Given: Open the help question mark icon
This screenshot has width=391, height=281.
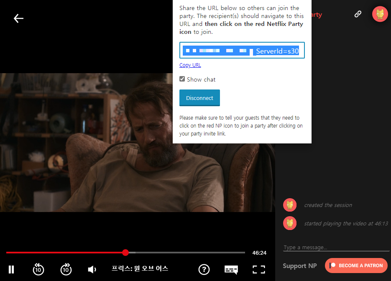Looking at the screenshot, I should (x=204, y=269).
